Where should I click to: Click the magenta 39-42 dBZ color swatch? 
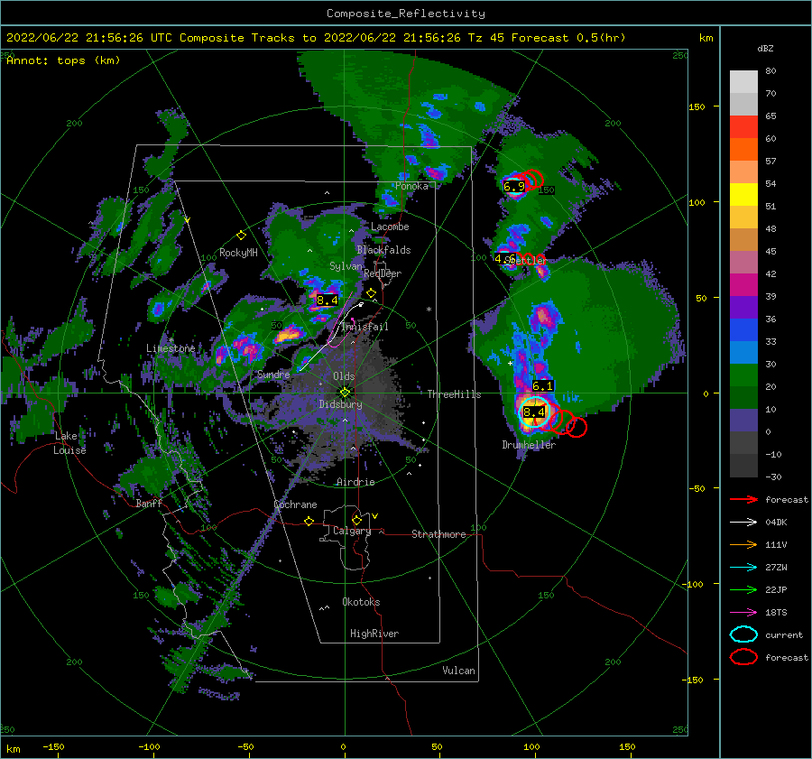pyautogui.click(x=743, y=285)
